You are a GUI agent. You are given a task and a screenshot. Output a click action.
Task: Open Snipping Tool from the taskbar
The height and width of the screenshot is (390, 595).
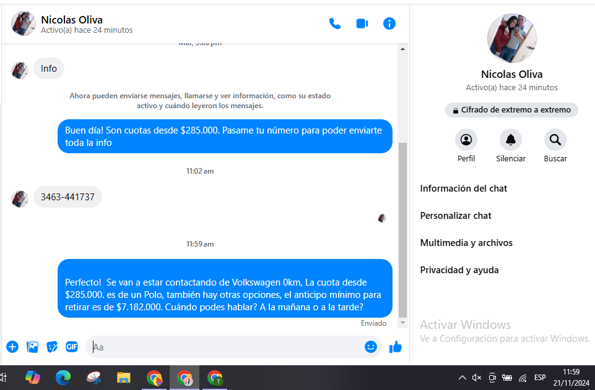(93, 378)
